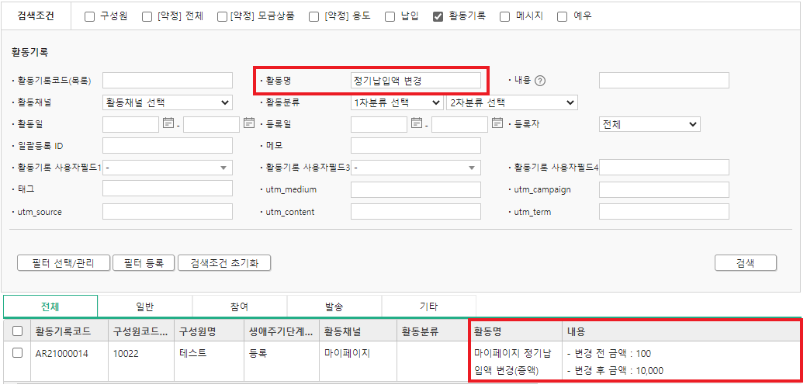Focus the 태그 input field
Screen dimensions: 807x388
[168, 189]
